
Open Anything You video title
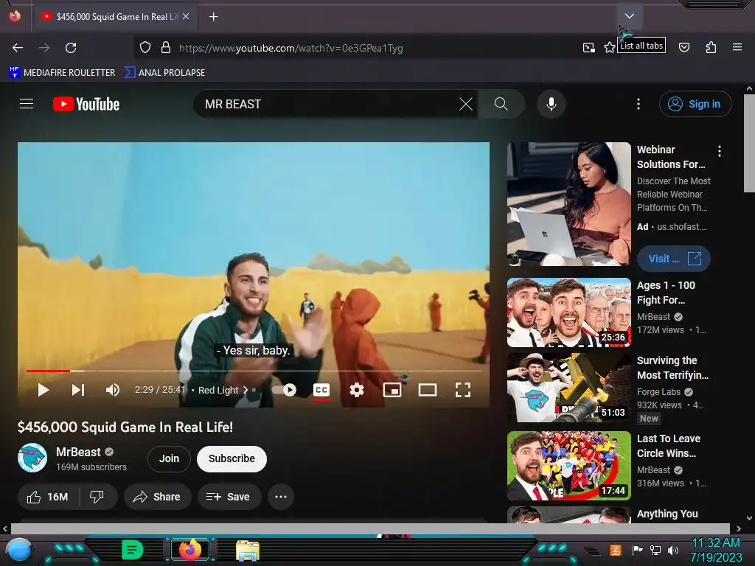pos(667,514)
